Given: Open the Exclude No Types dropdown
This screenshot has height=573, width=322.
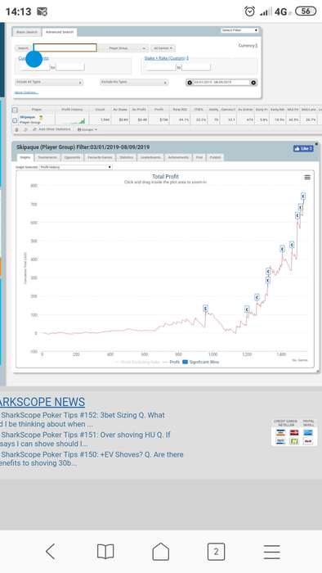Looking at the screenshot, I should (x=134, y=82).
